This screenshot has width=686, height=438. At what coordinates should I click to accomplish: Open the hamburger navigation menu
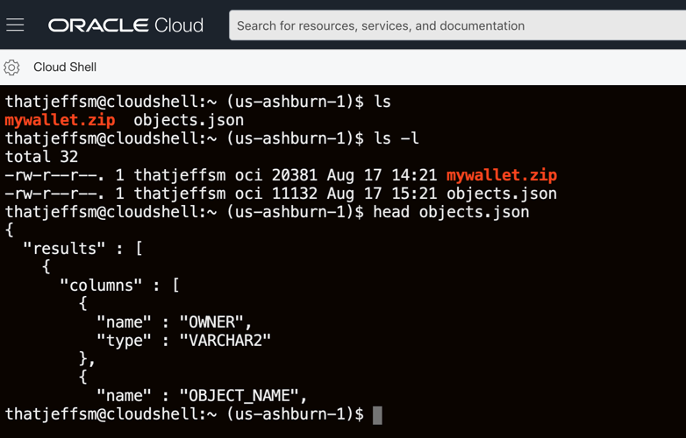(15, 25)
